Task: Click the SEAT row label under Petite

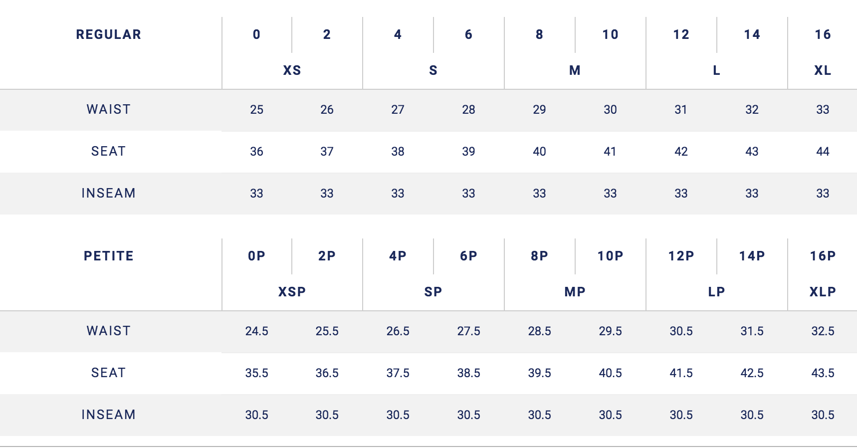Action: pos(108,373)
